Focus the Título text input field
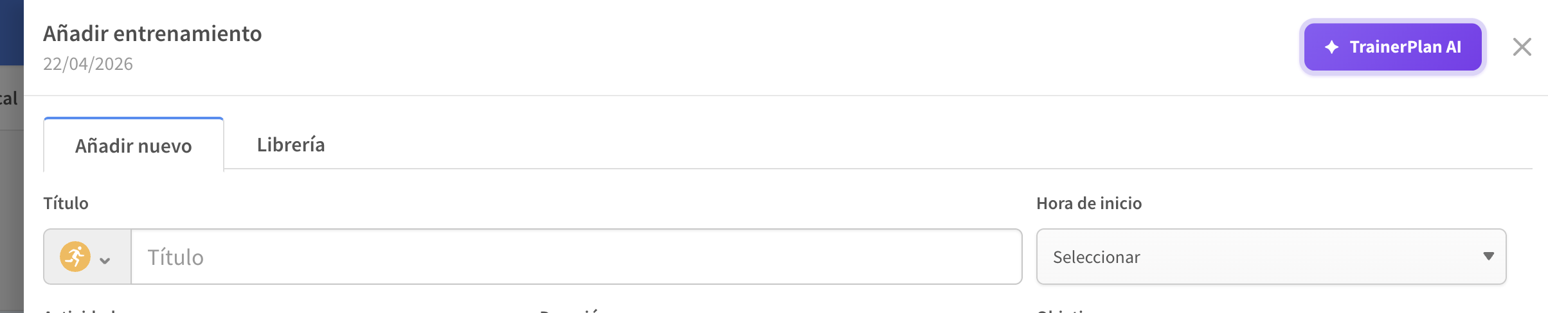 576,257
